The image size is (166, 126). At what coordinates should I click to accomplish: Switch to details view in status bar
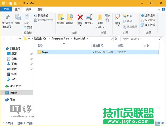tap(158, 123)
